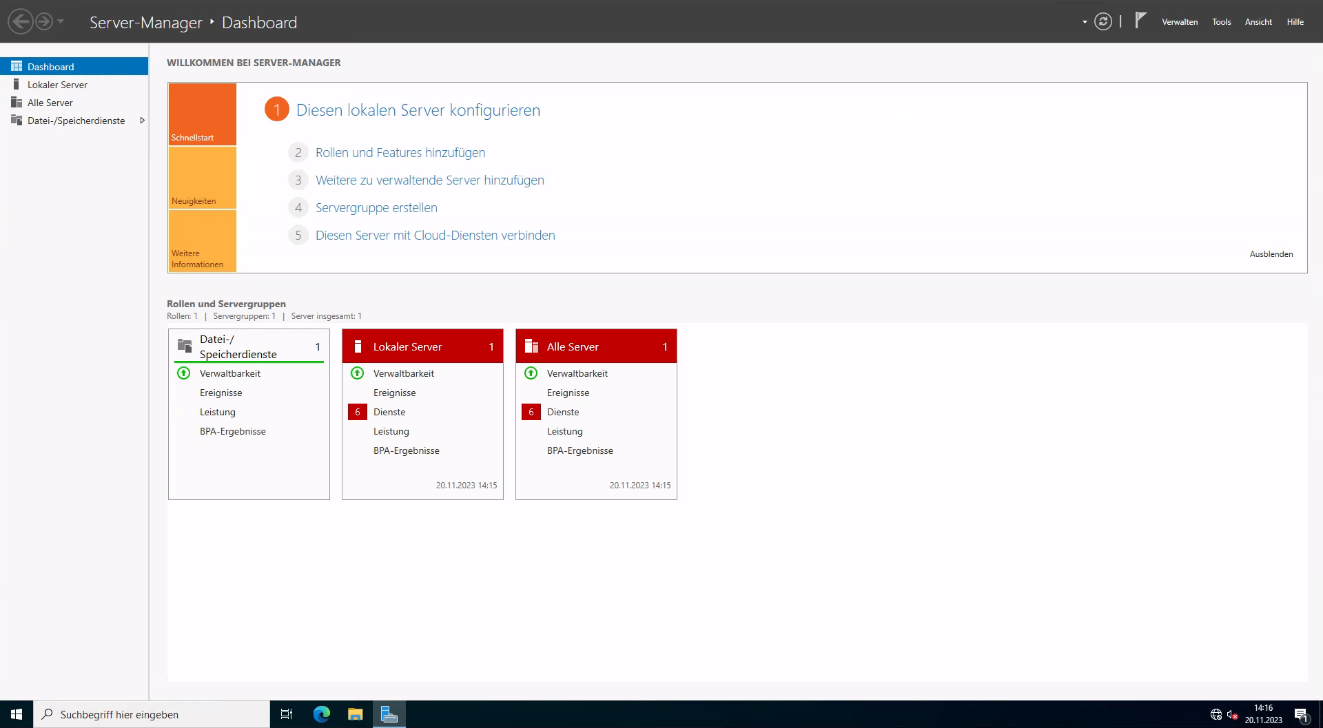This screenshot has width=1323, height=728.
Task: Expand Datei-/Speicherdienste with the chevron
Action: pyautogui.click(x=142, y=120)
